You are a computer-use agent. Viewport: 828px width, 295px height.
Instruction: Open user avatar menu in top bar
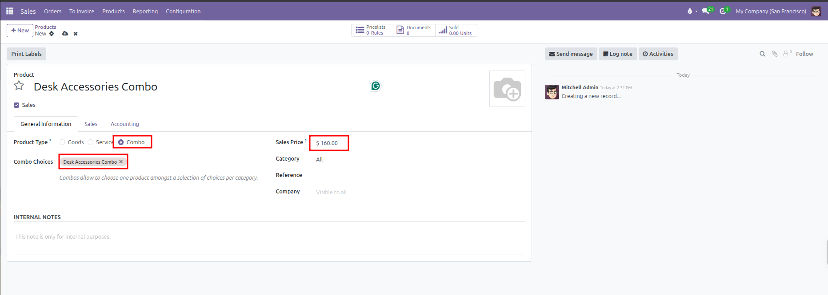pyautogui.click(x=816, y=11)
